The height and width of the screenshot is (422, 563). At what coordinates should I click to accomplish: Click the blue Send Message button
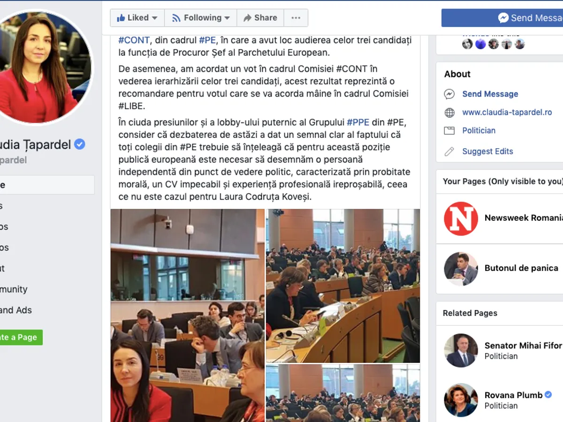click(502, 18)
